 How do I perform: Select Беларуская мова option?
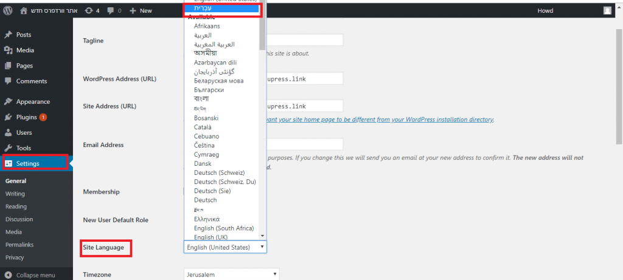pos(218,81)
